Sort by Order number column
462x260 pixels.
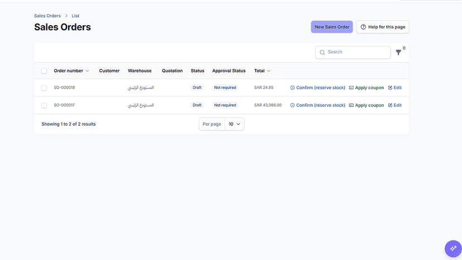[71, 71]
